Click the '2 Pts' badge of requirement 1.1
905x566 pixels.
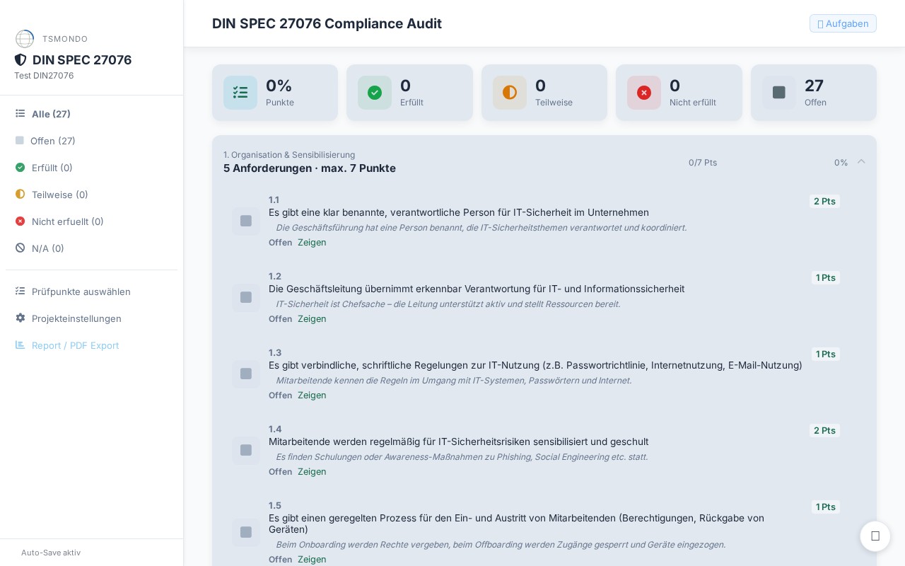point(824,201)
